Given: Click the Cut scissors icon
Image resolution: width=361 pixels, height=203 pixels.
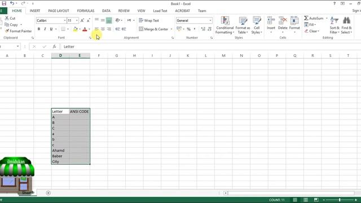Looking at the screenshot, I should pos(7,18).
